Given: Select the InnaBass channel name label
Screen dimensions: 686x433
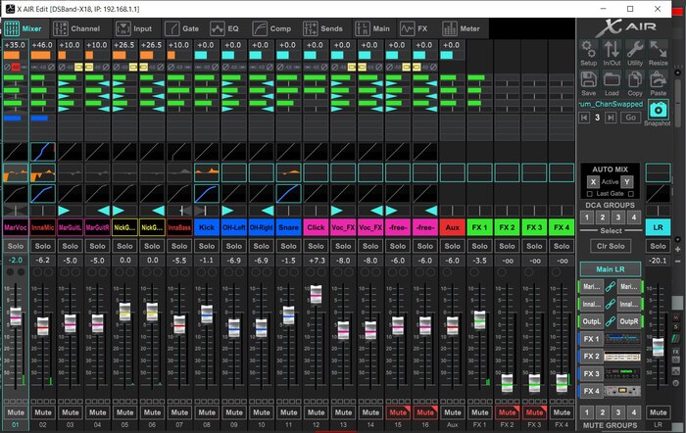Looking at the screenshot, I should 178,226.
